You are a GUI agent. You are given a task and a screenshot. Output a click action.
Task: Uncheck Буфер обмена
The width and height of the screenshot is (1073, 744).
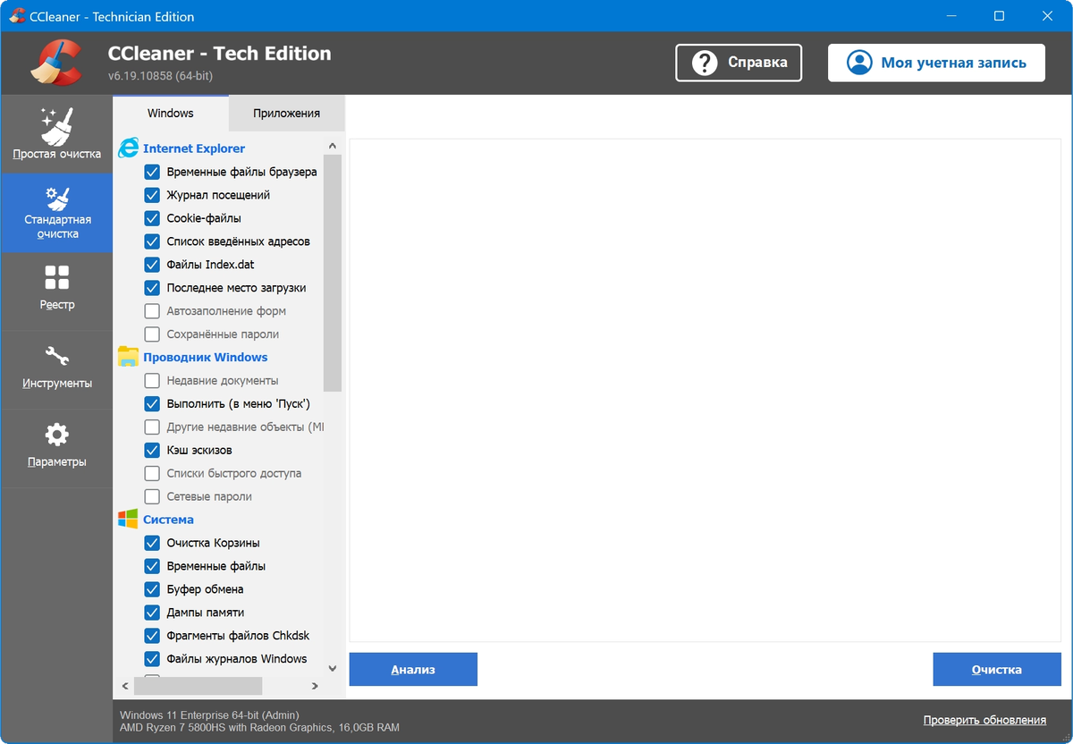point(152,589)
